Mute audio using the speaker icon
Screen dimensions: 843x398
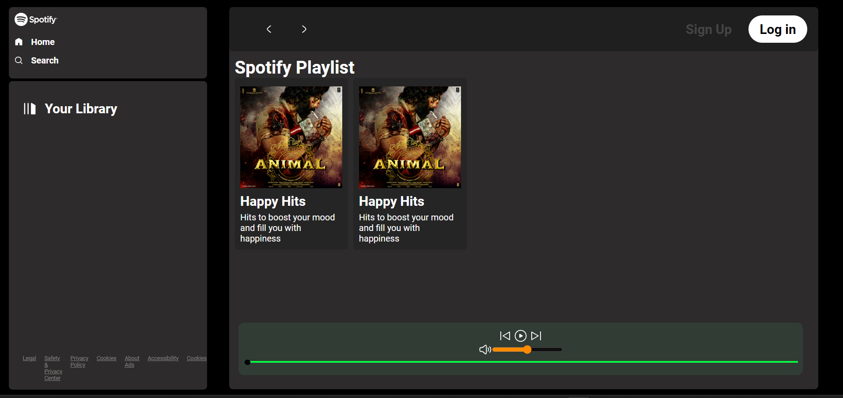tap(484, 350)
